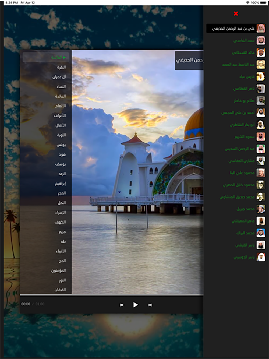Open surah البقرة in the surah list

pos(61,67)
